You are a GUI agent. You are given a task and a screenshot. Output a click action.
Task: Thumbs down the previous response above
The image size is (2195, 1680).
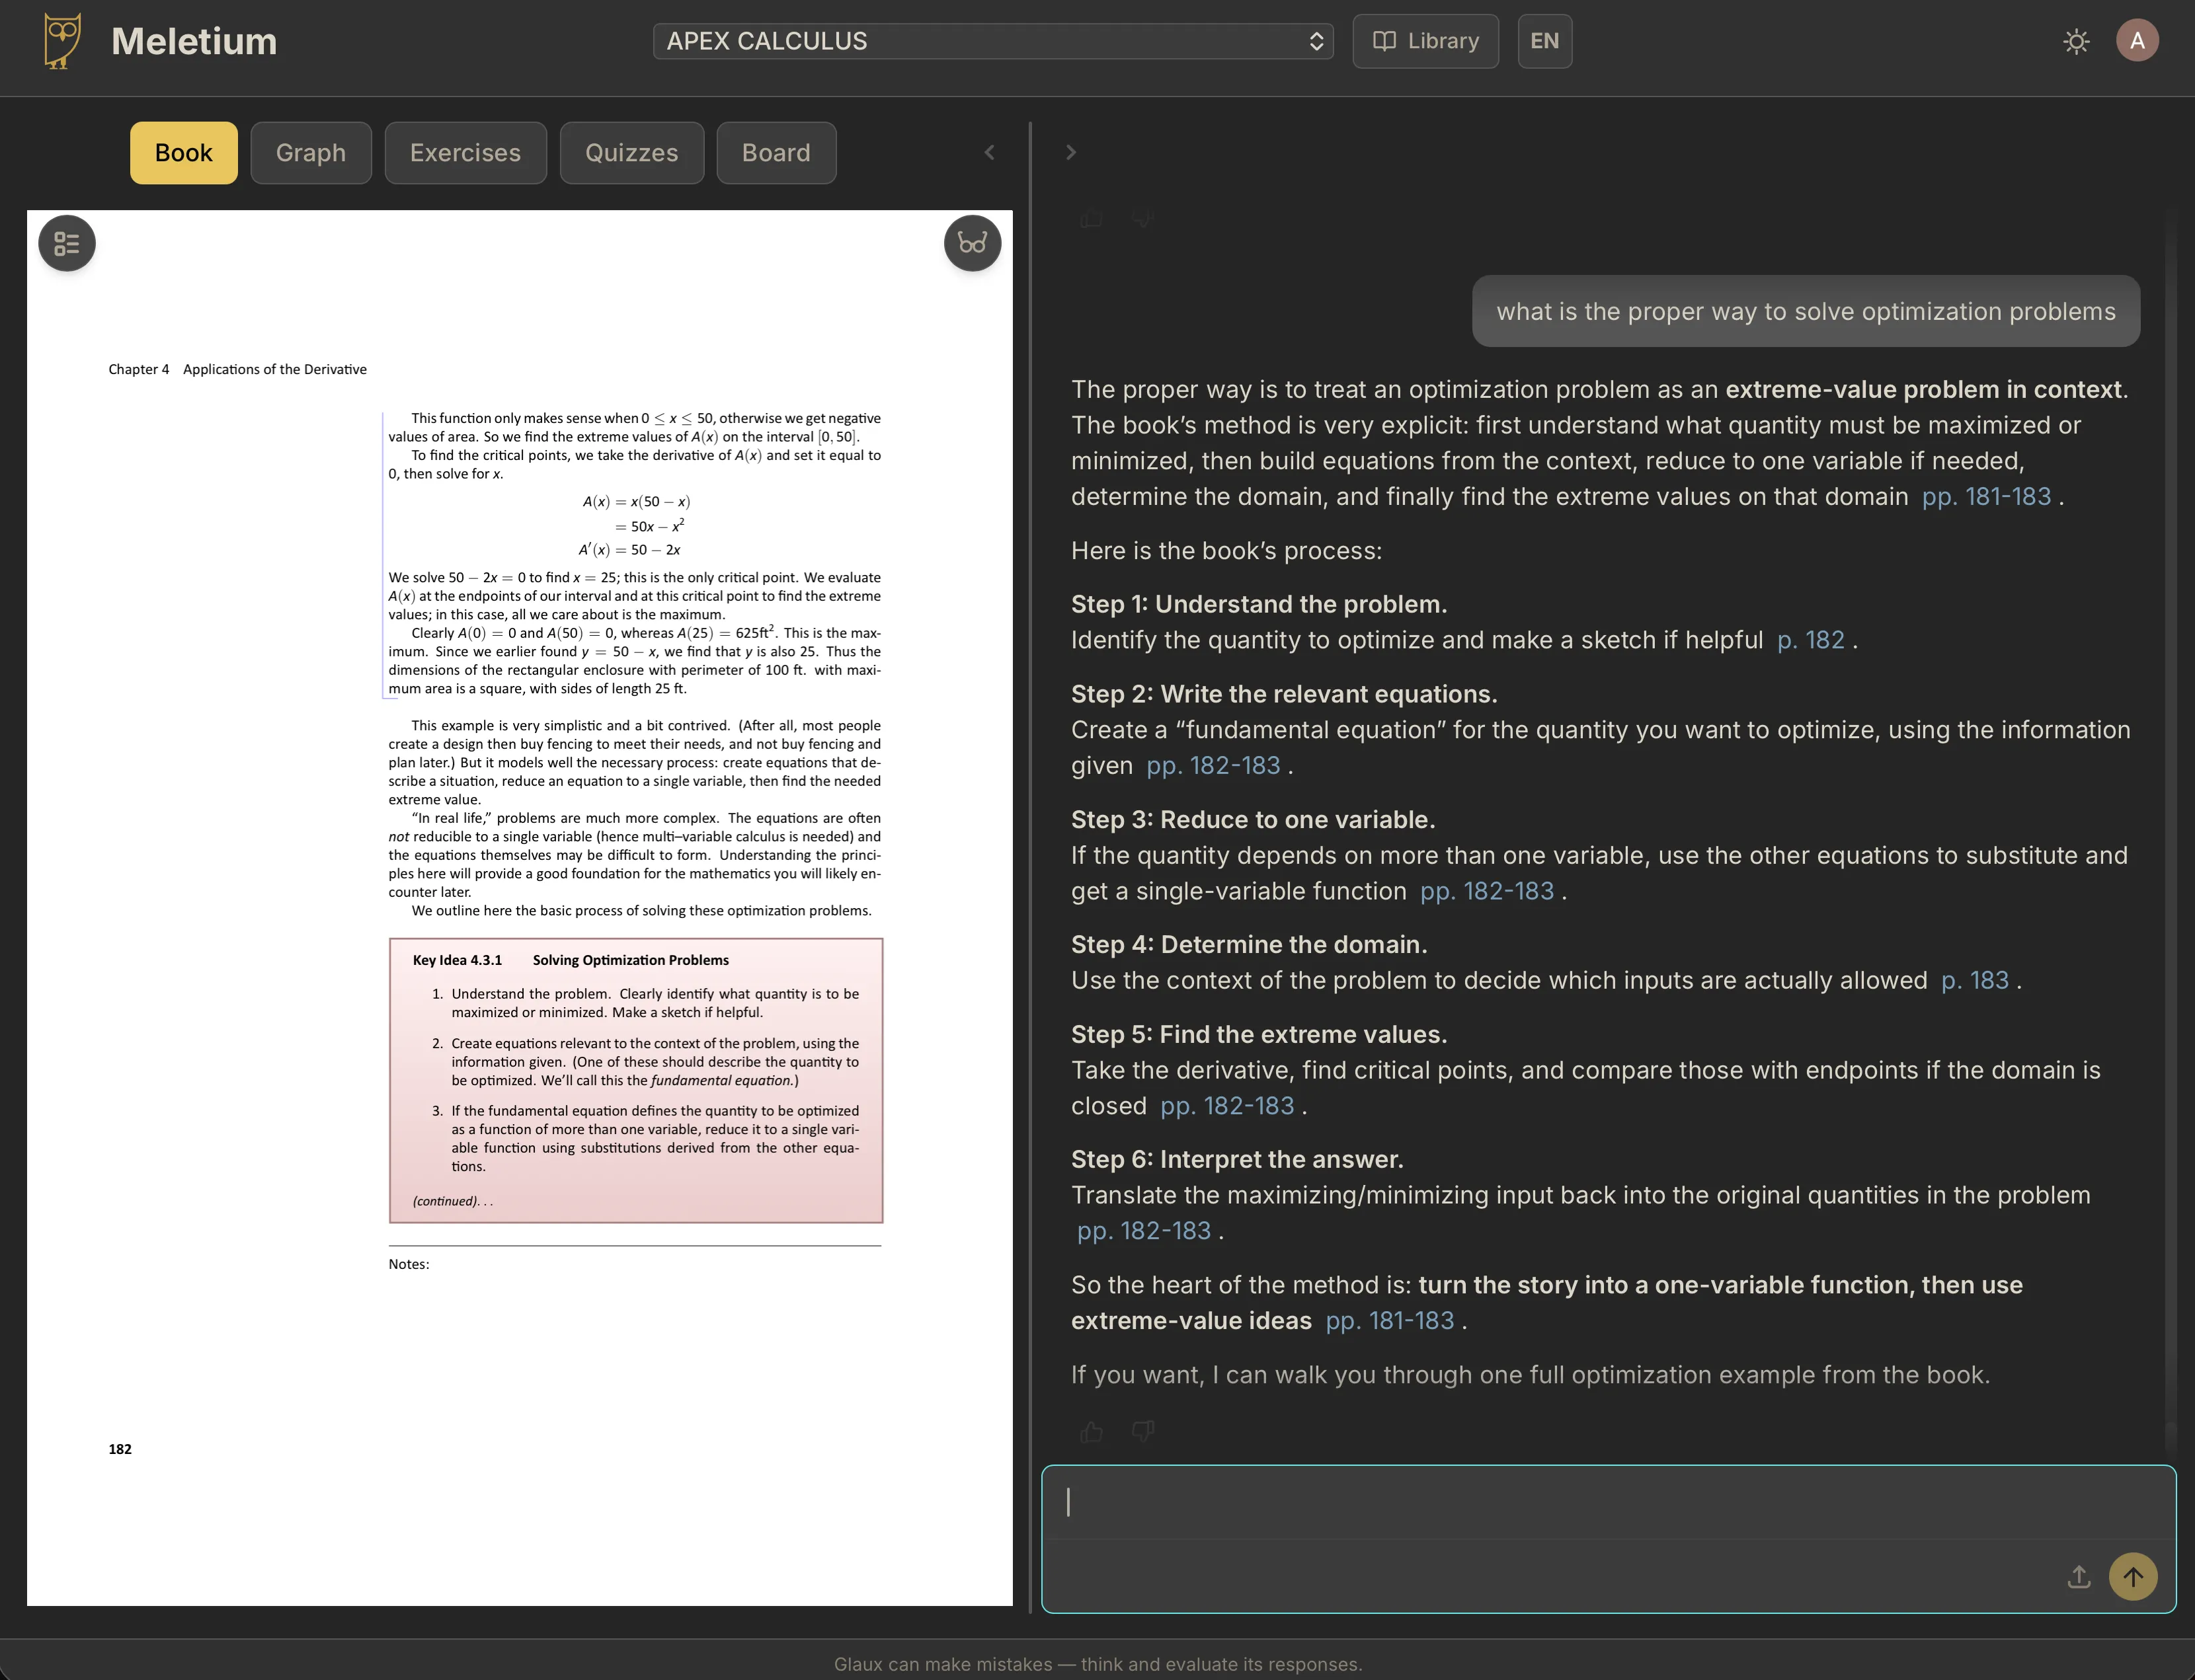(x=1144, y=218)
